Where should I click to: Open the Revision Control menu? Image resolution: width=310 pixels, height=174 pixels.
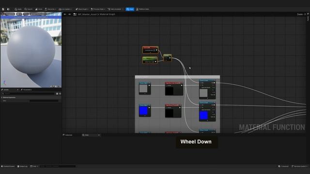tap(299, 166)
